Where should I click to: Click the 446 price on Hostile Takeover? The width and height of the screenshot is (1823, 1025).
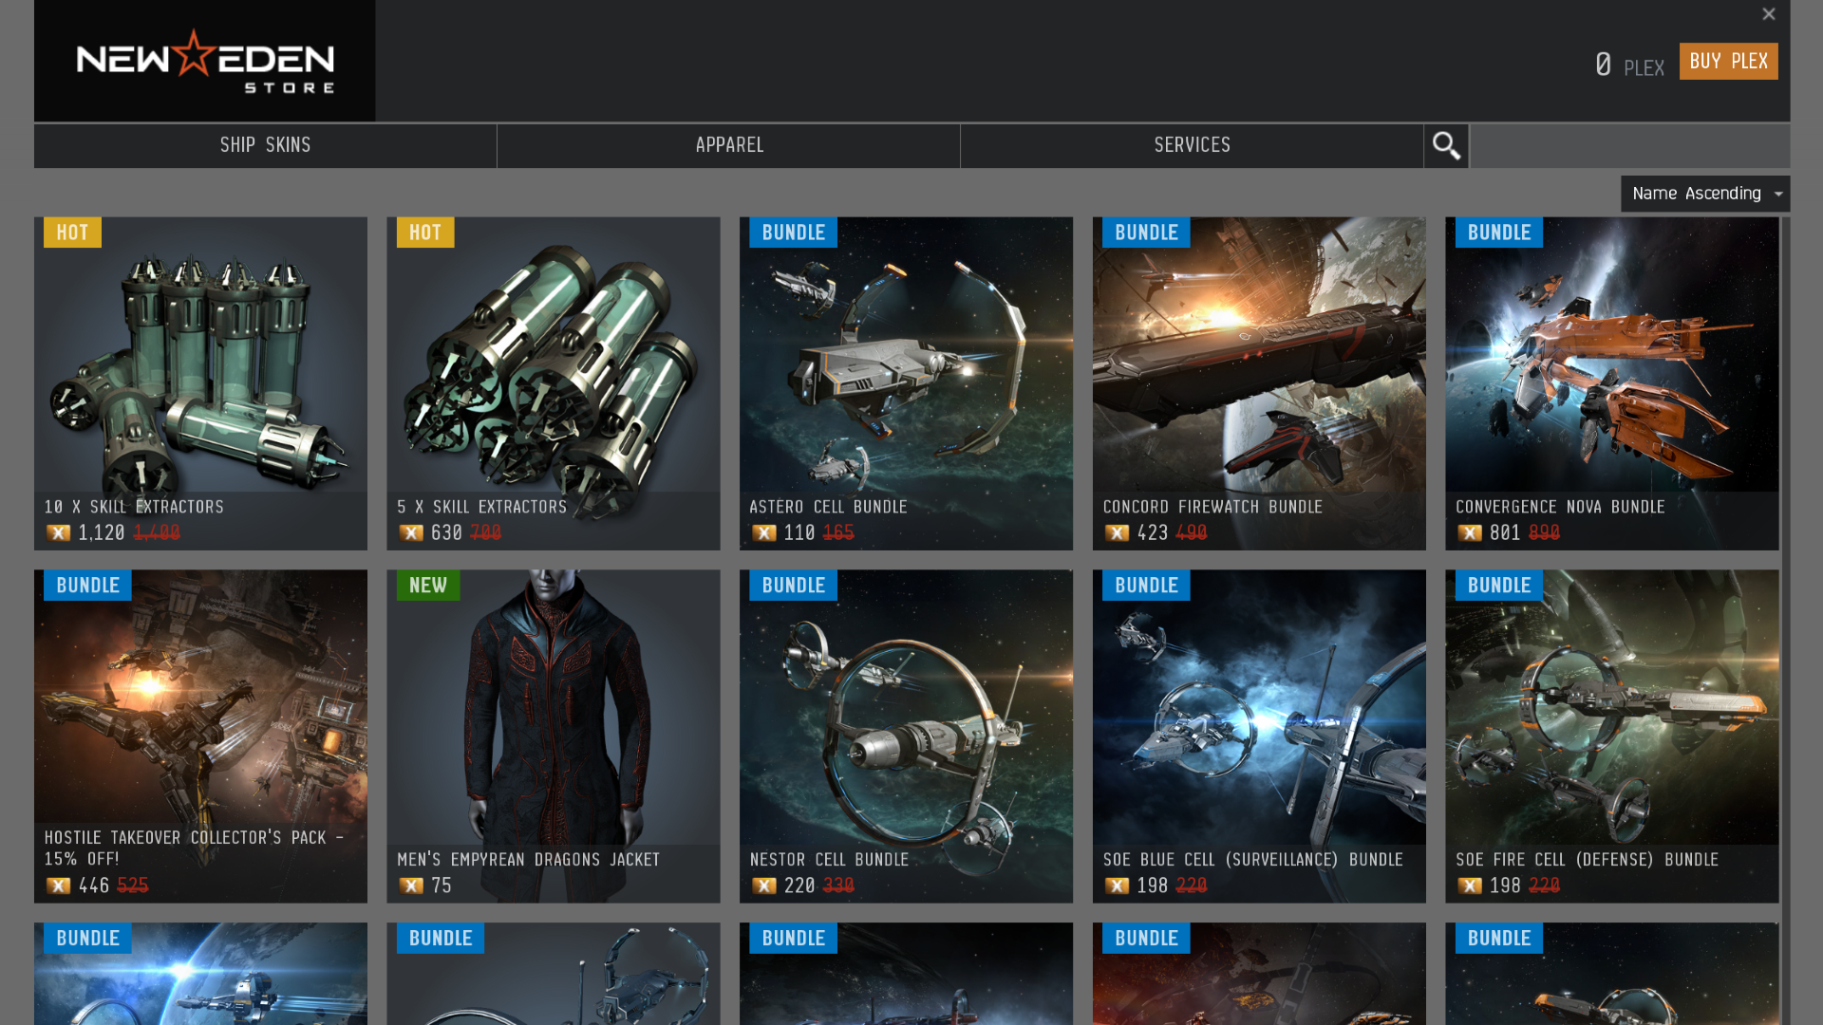click(94, 885)
